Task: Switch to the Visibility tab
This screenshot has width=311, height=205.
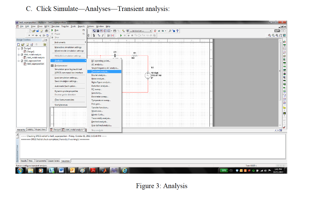Action: pos(30,130)
